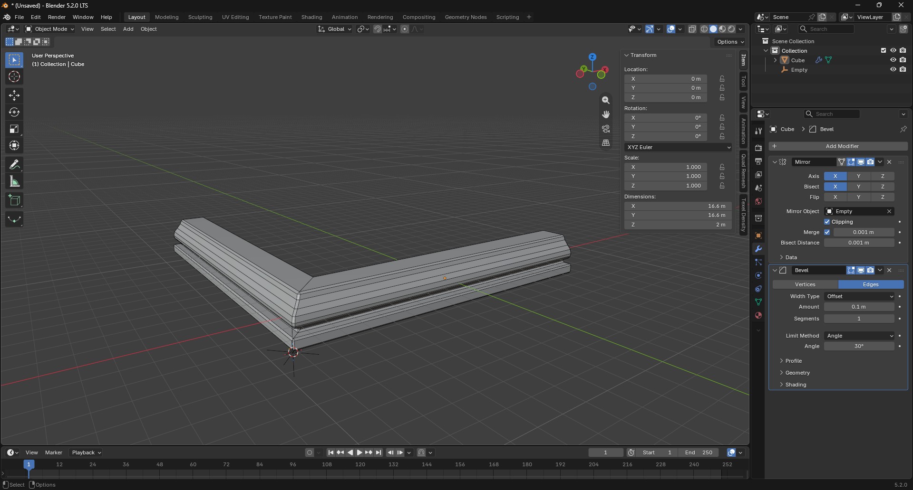Choose the Measure tool

[x=14, y=181]
